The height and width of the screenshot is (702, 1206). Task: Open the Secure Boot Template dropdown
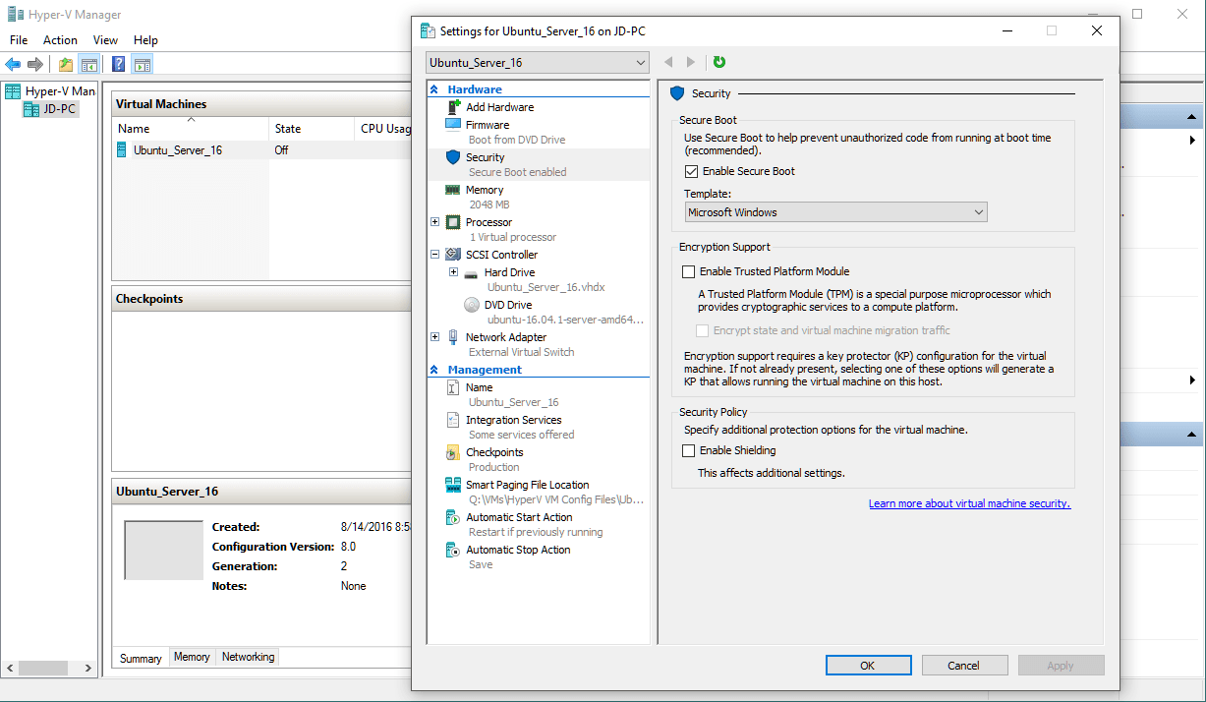pos(835,212)
